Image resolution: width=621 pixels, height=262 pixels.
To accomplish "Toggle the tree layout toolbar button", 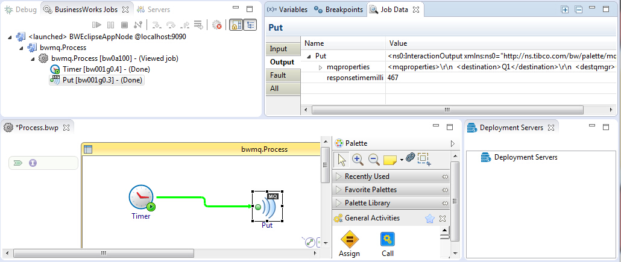I will 250,25.
